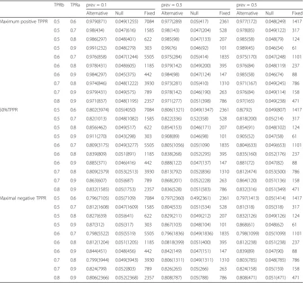
Task: Select the value '0.043(298)'
Action: coord(126,136)
